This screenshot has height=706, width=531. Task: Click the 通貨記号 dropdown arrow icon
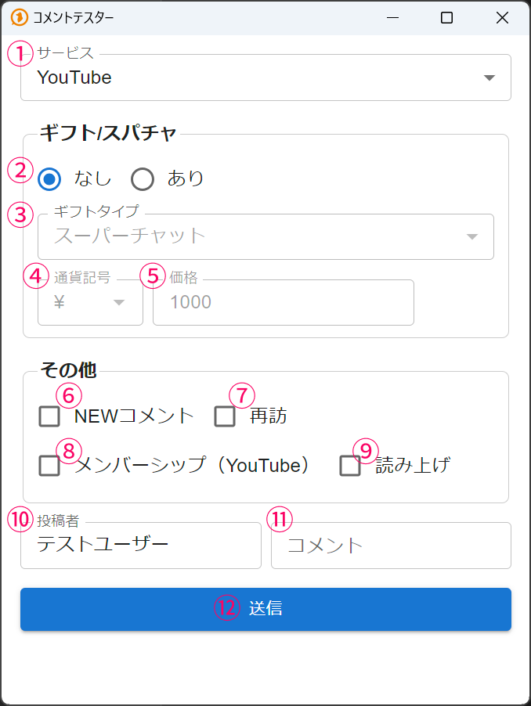[x=119, y=302]
